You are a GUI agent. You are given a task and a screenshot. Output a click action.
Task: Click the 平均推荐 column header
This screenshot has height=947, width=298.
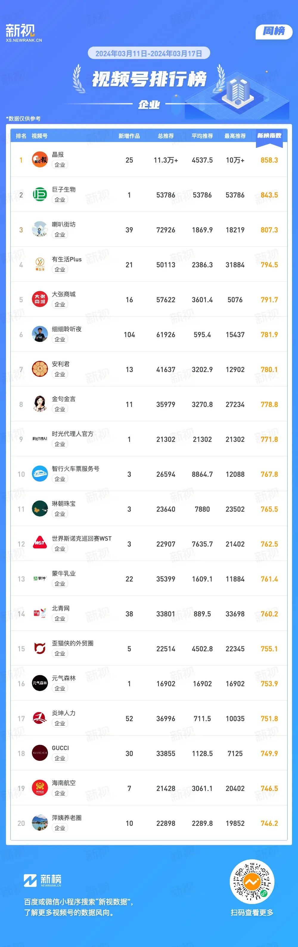coord(202,136)
